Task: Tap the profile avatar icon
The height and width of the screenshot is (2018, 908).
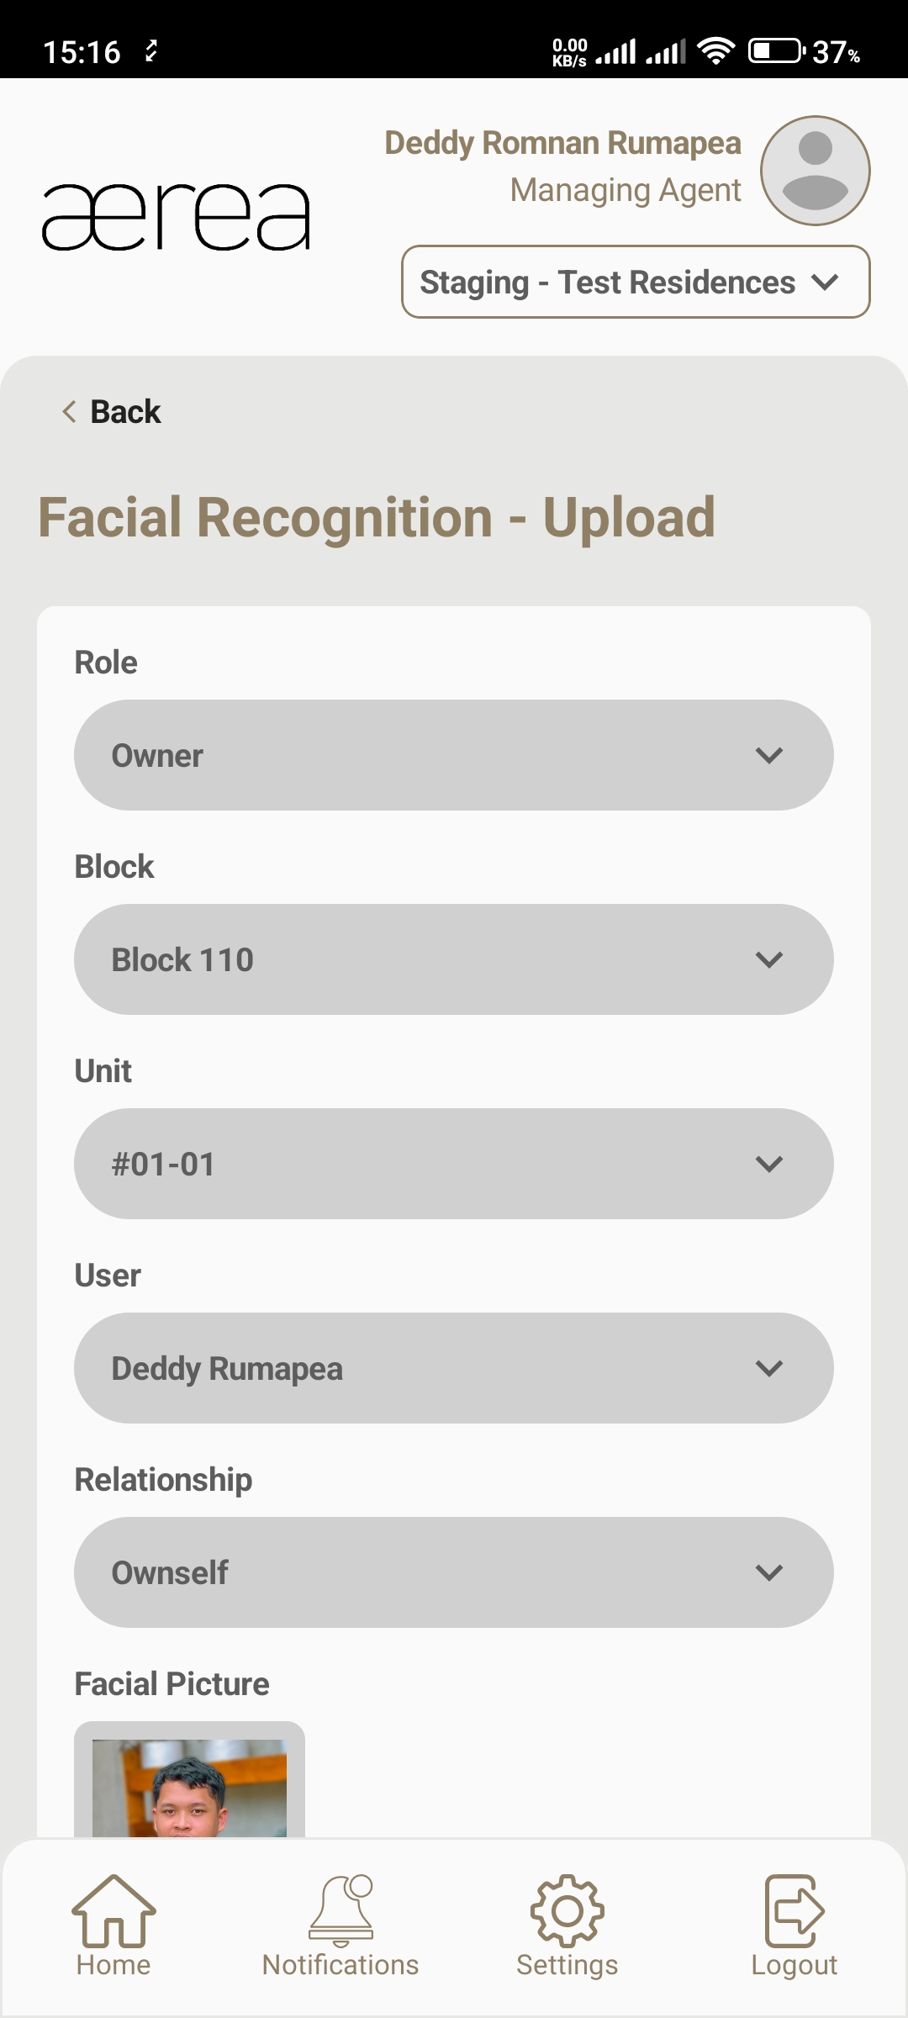Action: point(815,171)
